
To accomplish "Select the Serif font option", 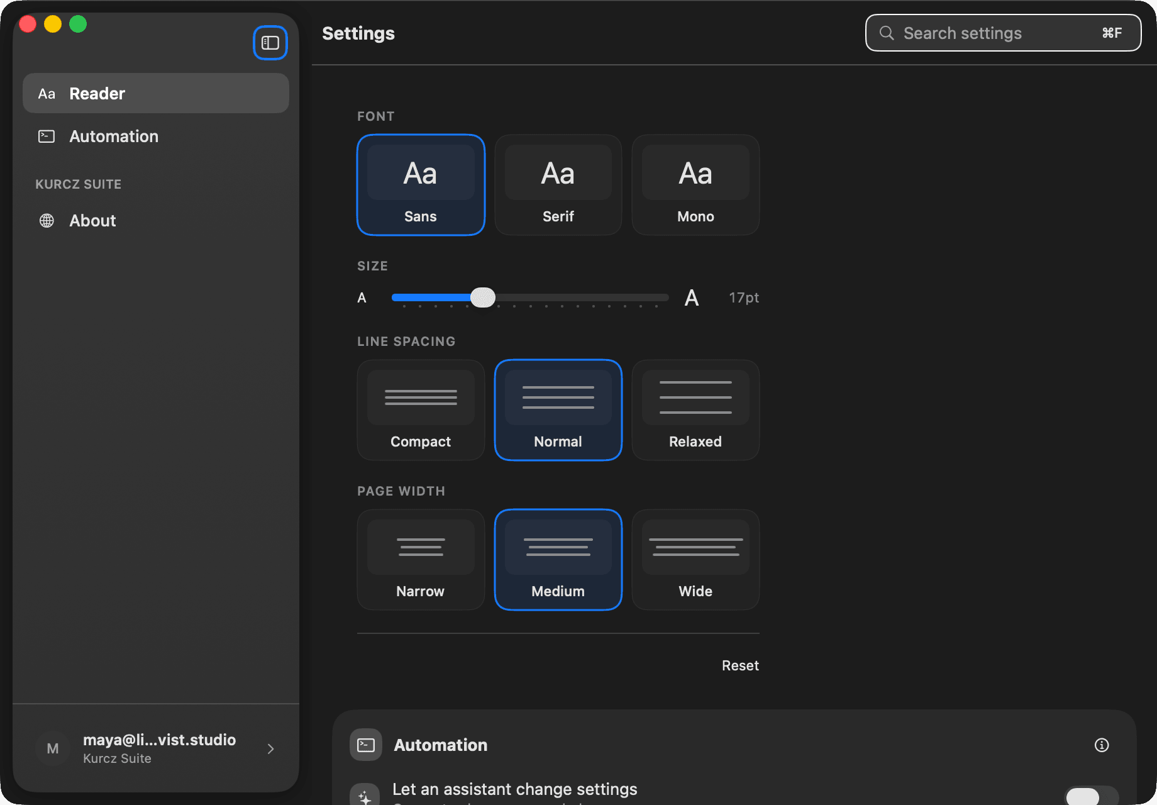I will pyautogui.click(x=558, y=185).
